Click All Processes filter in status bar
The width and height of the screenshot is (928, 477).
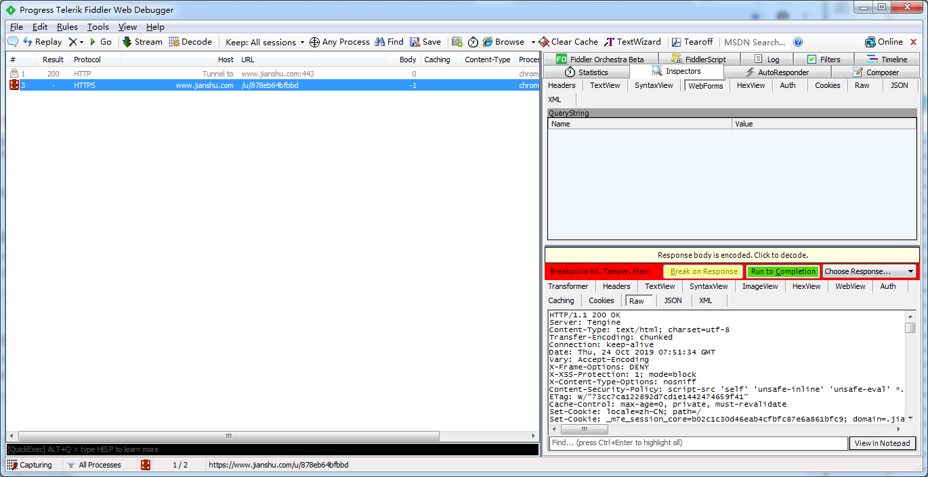(x=94, y=465)
